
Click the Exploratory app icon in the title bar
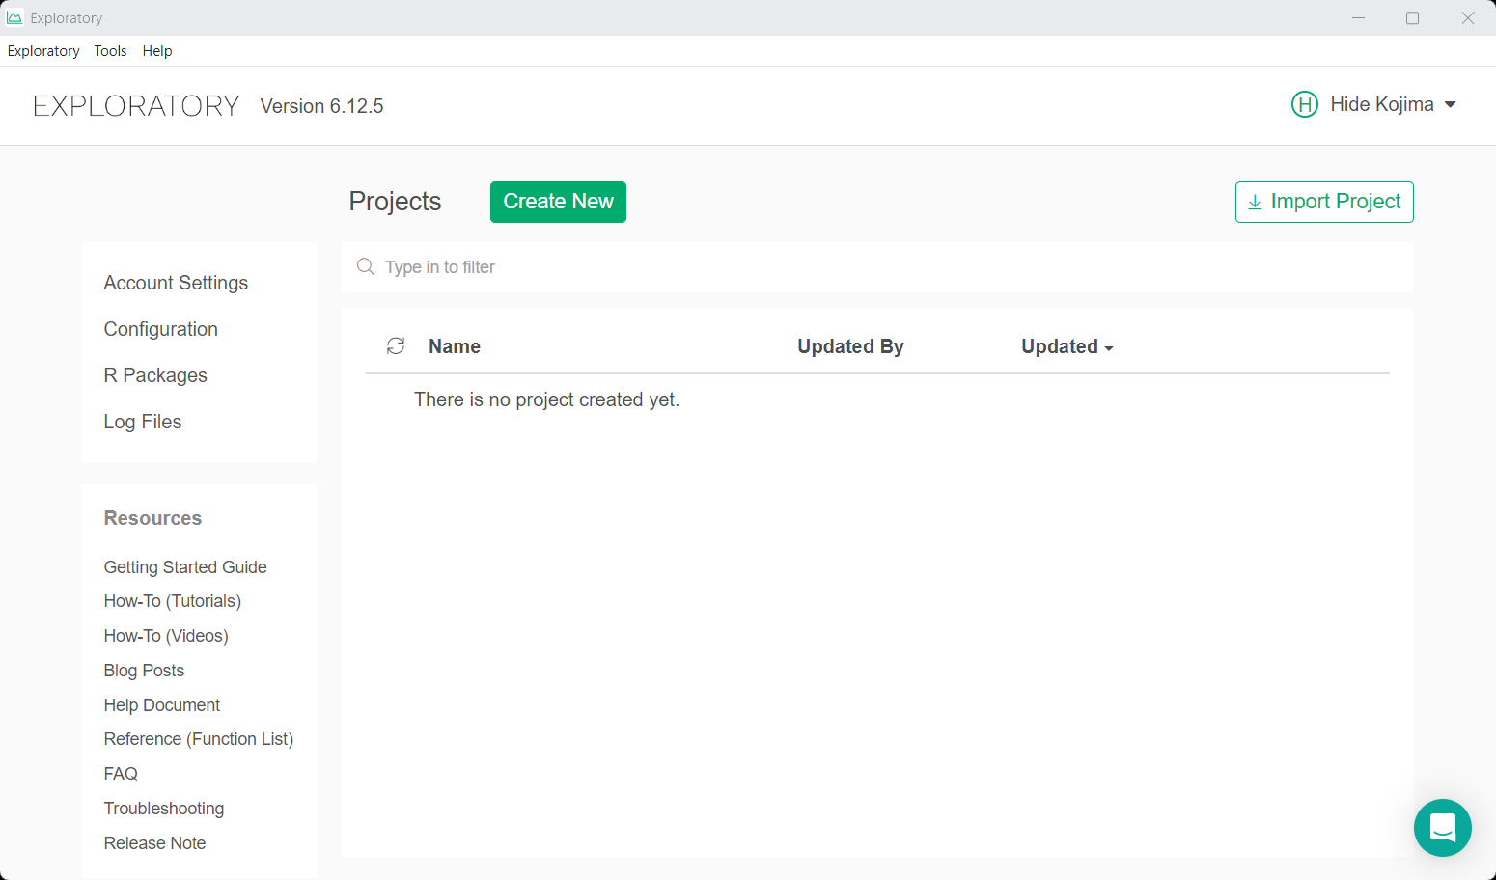coord(14,17)
